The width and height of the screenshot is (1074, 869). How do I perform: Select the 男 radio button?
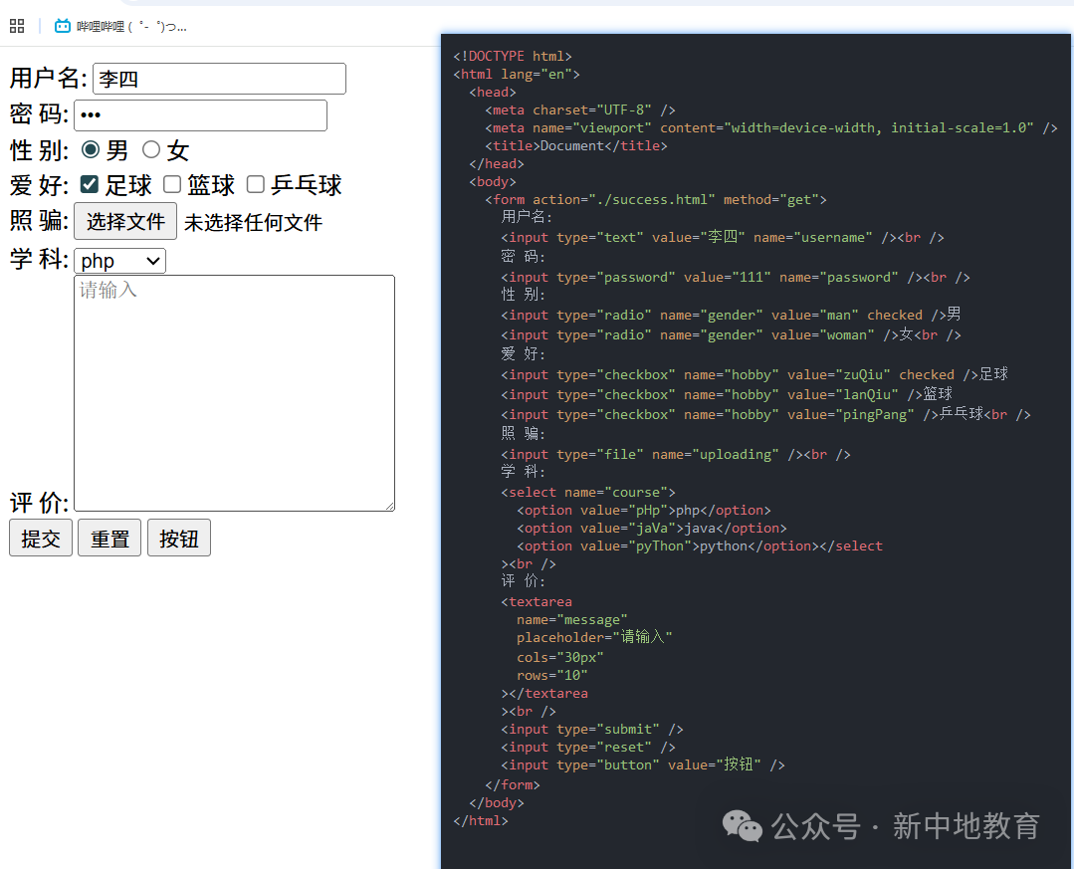click(x=90, y=149)
